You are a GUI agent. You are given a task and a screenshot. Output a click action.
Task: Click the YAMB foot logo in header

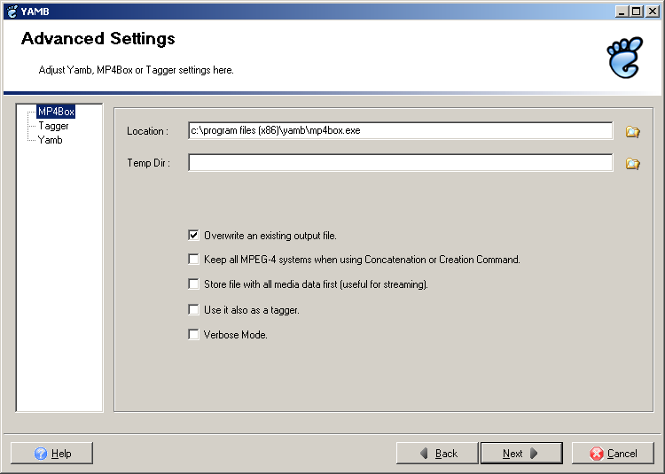(623, 58)
